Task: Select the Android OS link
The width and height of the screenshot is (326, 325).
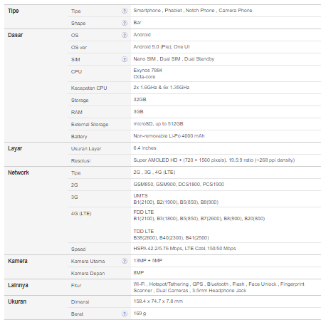Action: tap(142, 35)
